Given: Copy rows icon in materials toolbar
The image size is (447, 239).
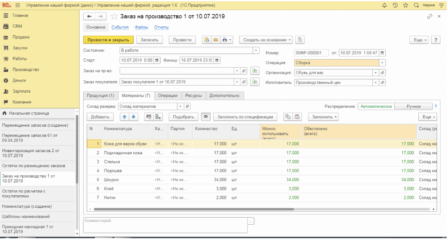Looking at the screenshot, I should tap(288, 117).
